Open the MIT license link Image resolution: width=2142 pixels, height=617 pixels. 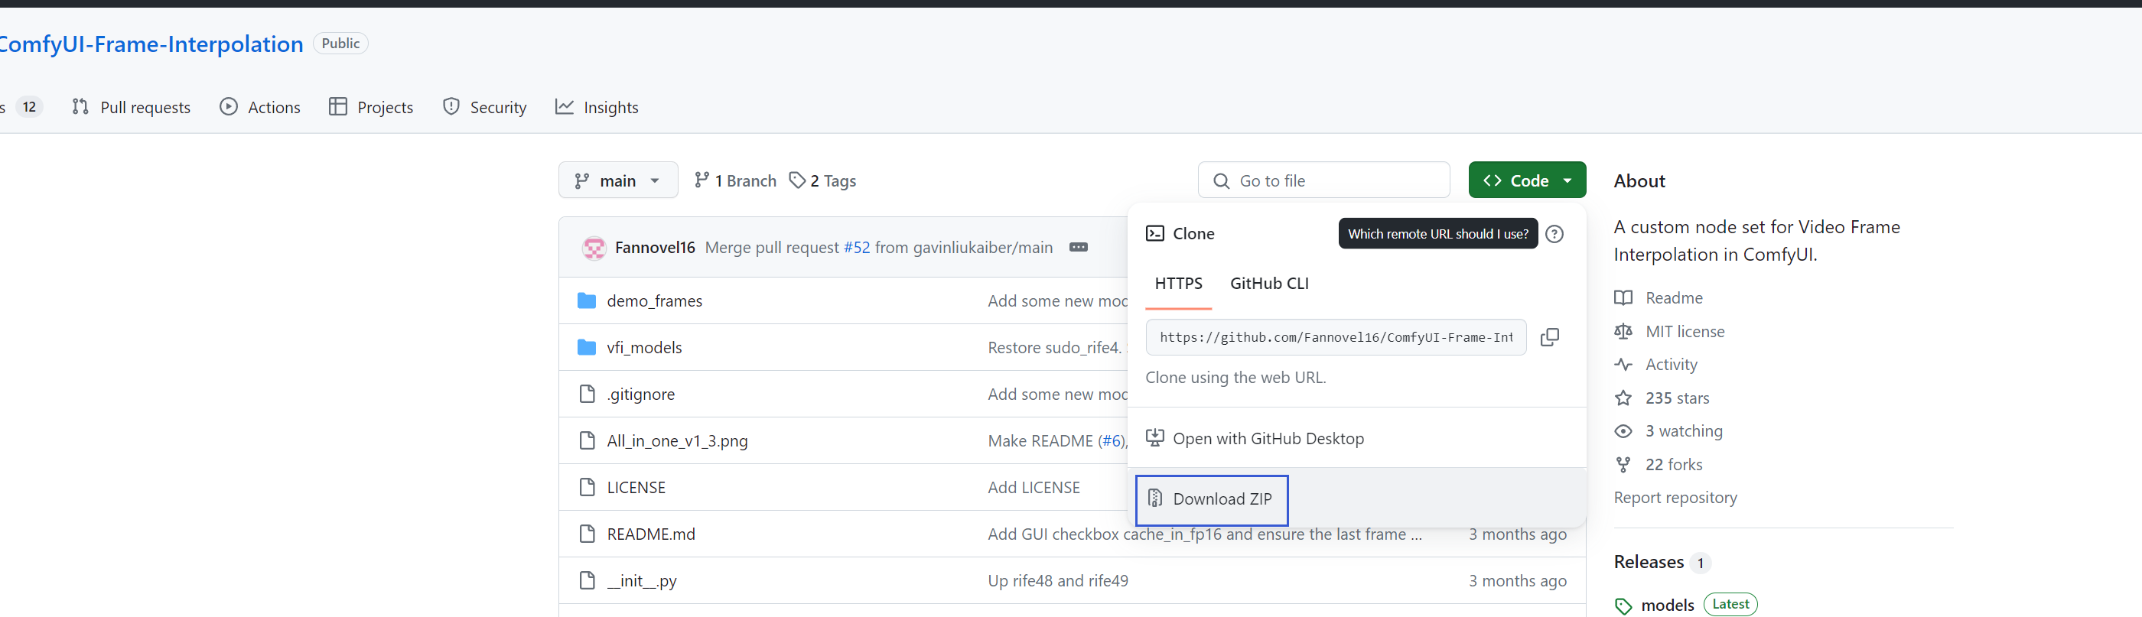(x=1685, y=331)
